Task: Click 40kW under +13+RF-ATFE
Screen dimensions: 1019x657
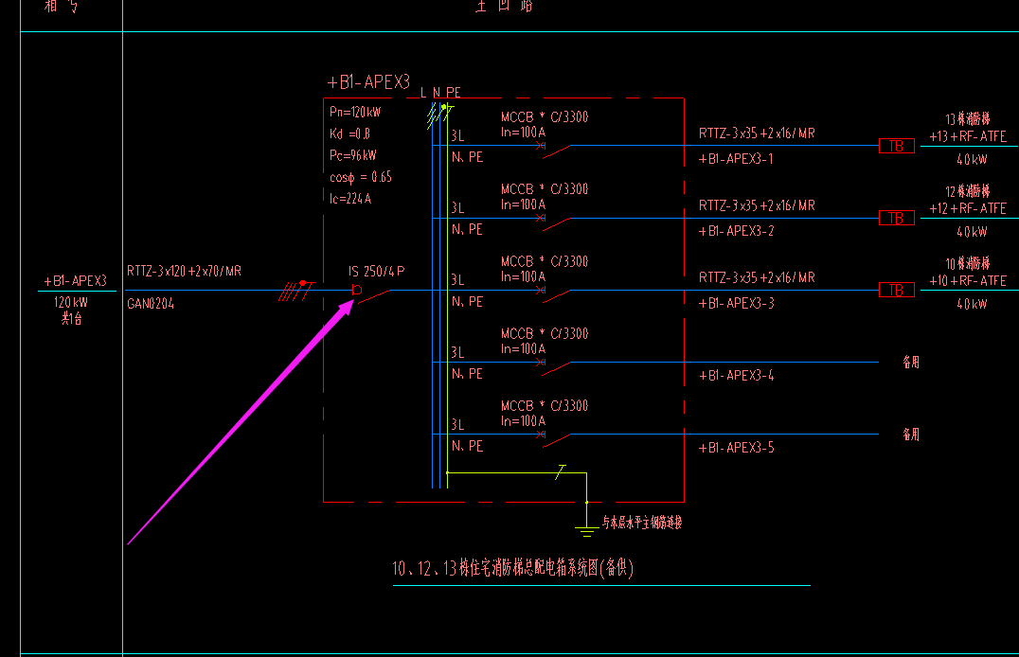Action: coord(972,159)
